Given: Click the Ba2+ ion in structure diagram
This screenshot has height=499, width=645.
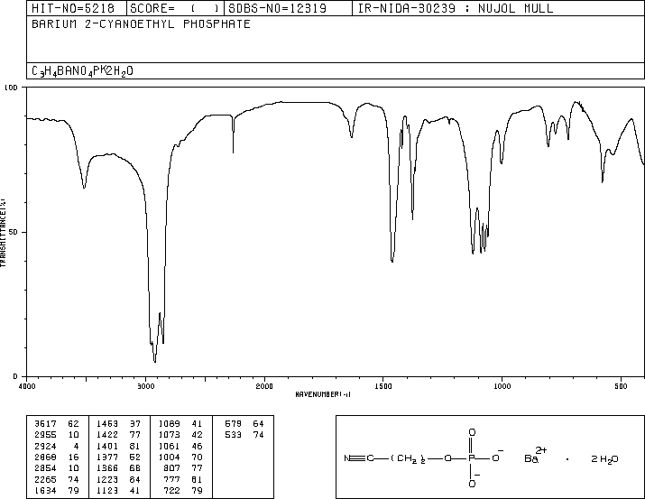Looking at the screenshot, I should tap(535, 456).
